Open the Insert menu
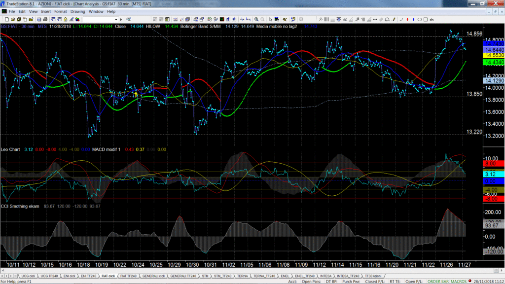 (46, 12)
